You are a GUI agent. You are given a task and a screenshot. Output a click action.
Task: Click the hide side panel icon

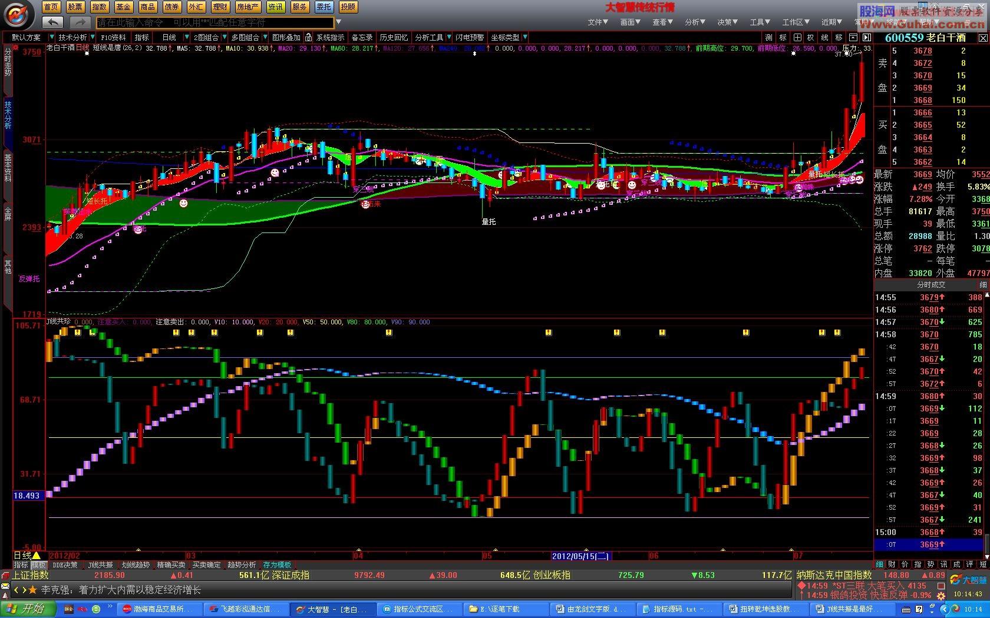(866, 37)
